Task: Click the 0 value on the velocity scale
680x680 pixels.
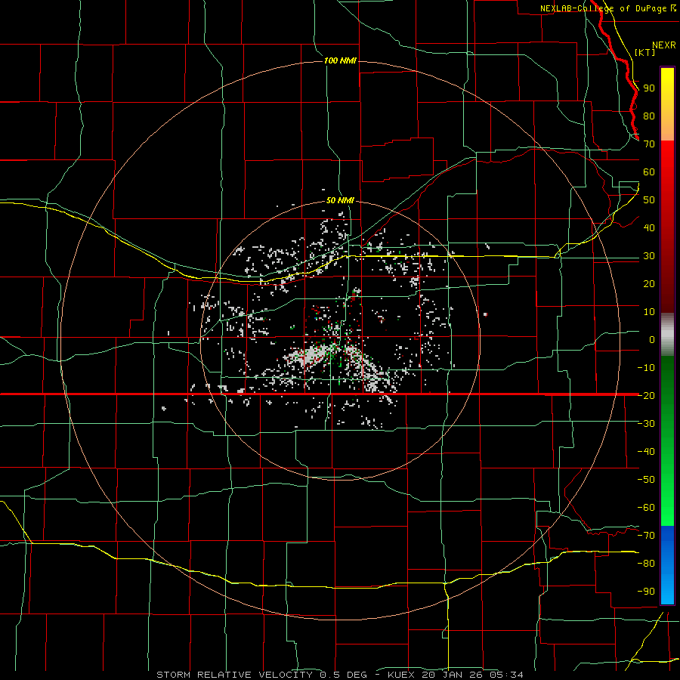Action: pyautogui.click(x=652, y=339)
